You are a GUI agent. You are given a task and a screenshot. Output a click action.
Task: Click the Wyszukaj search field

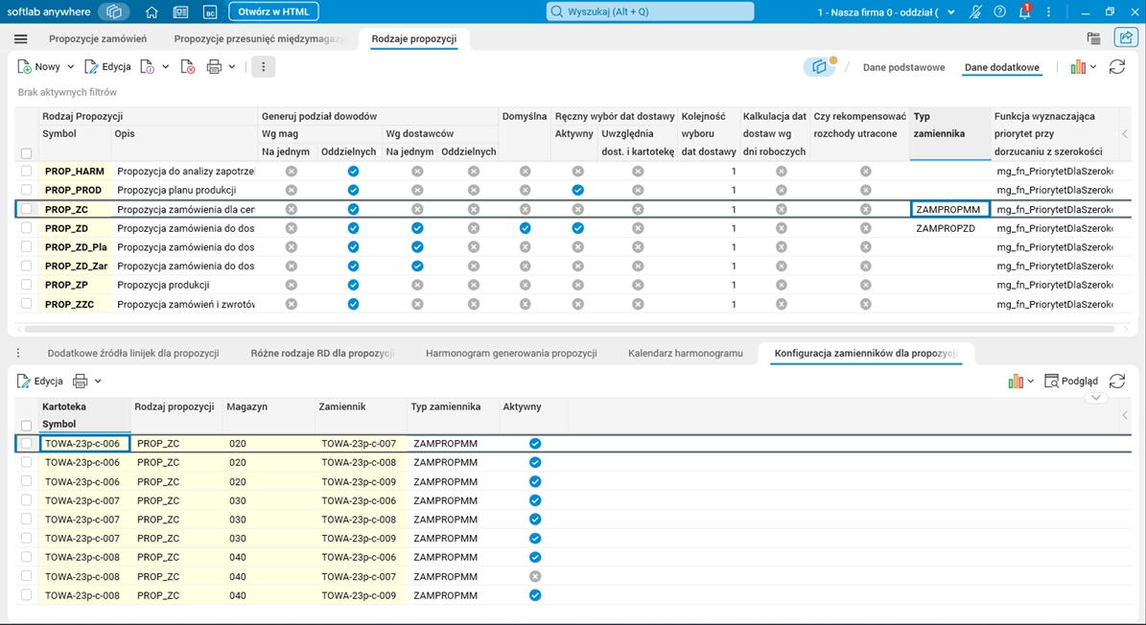click(x=650, y=12)
